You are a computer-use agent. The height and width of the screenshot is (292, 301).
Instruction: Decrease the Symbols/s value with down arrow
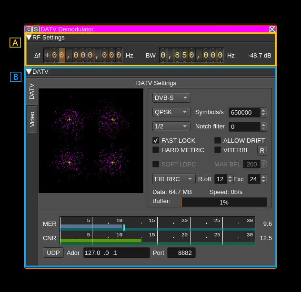click(x=263, y=115)
